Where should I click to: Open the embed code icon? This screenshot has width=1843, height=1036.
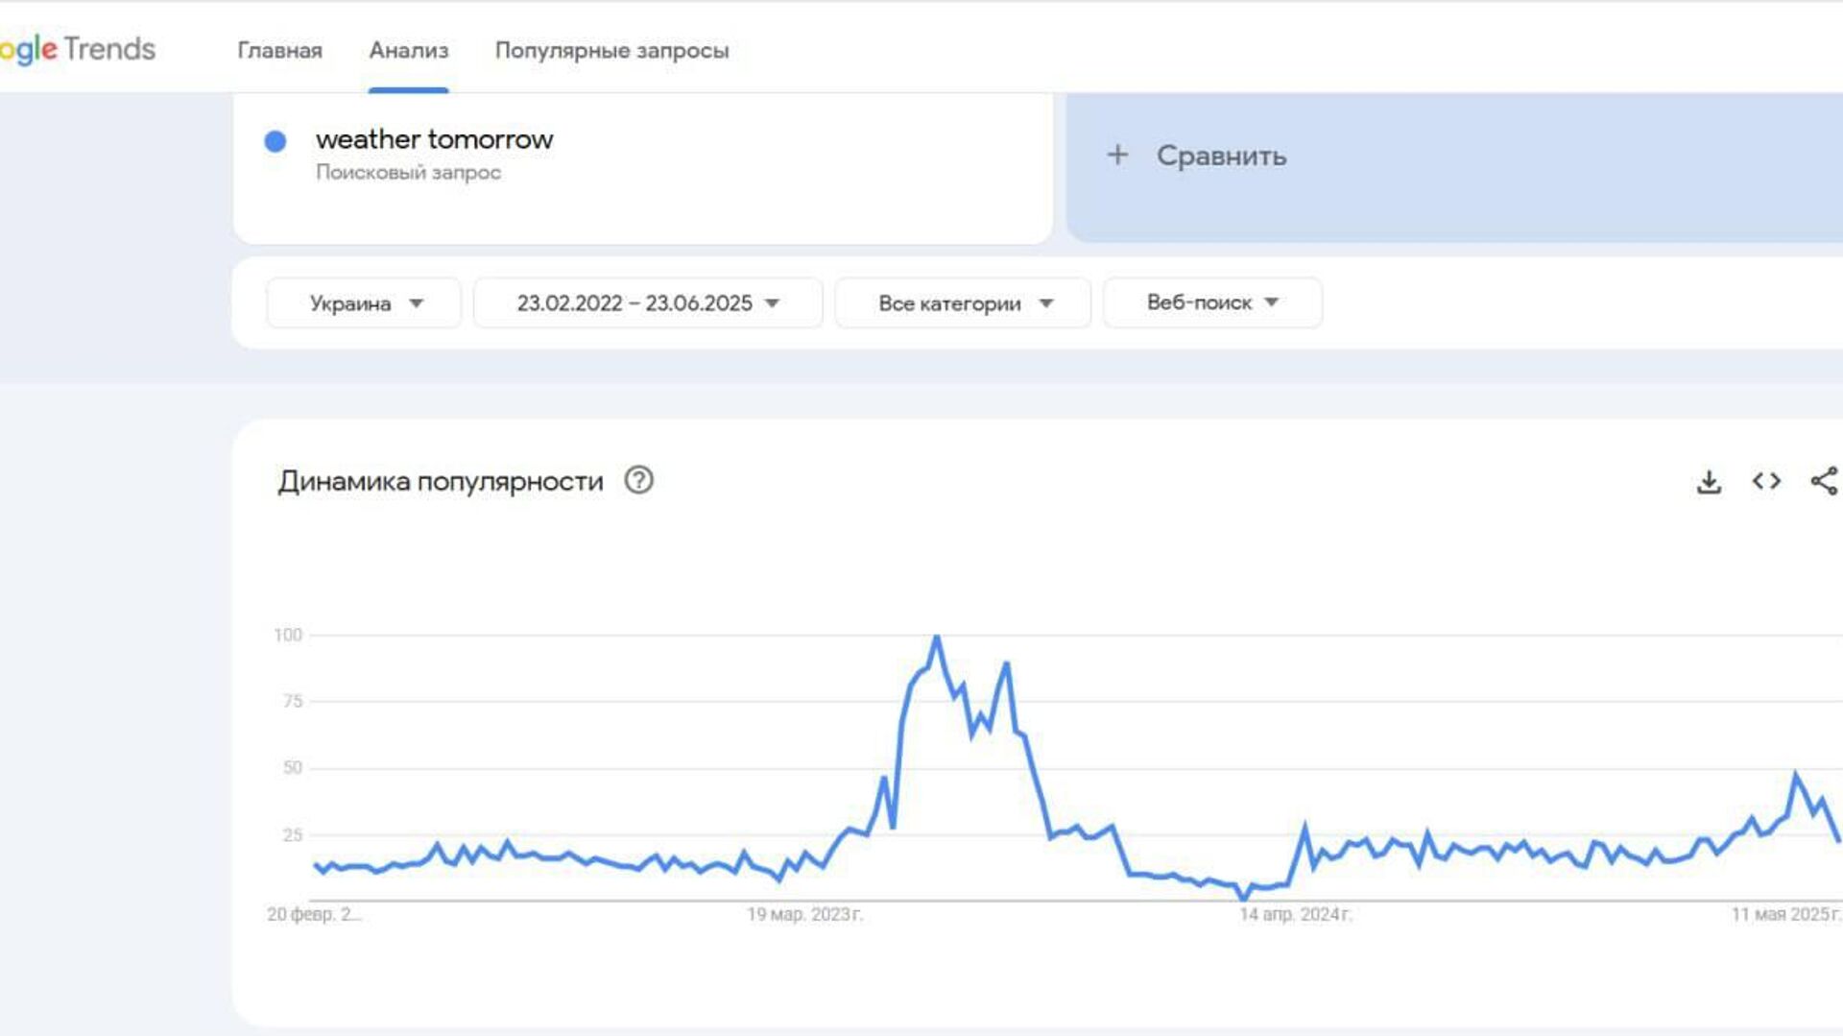point(1766,481)
